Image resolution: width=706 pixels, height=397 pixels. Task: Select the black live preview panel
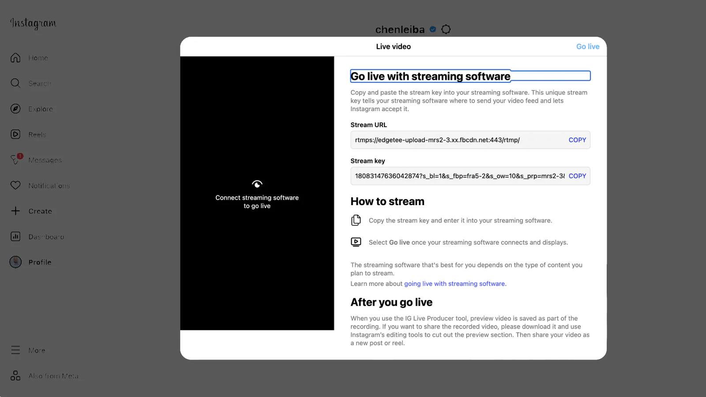[x=257, y=193]
